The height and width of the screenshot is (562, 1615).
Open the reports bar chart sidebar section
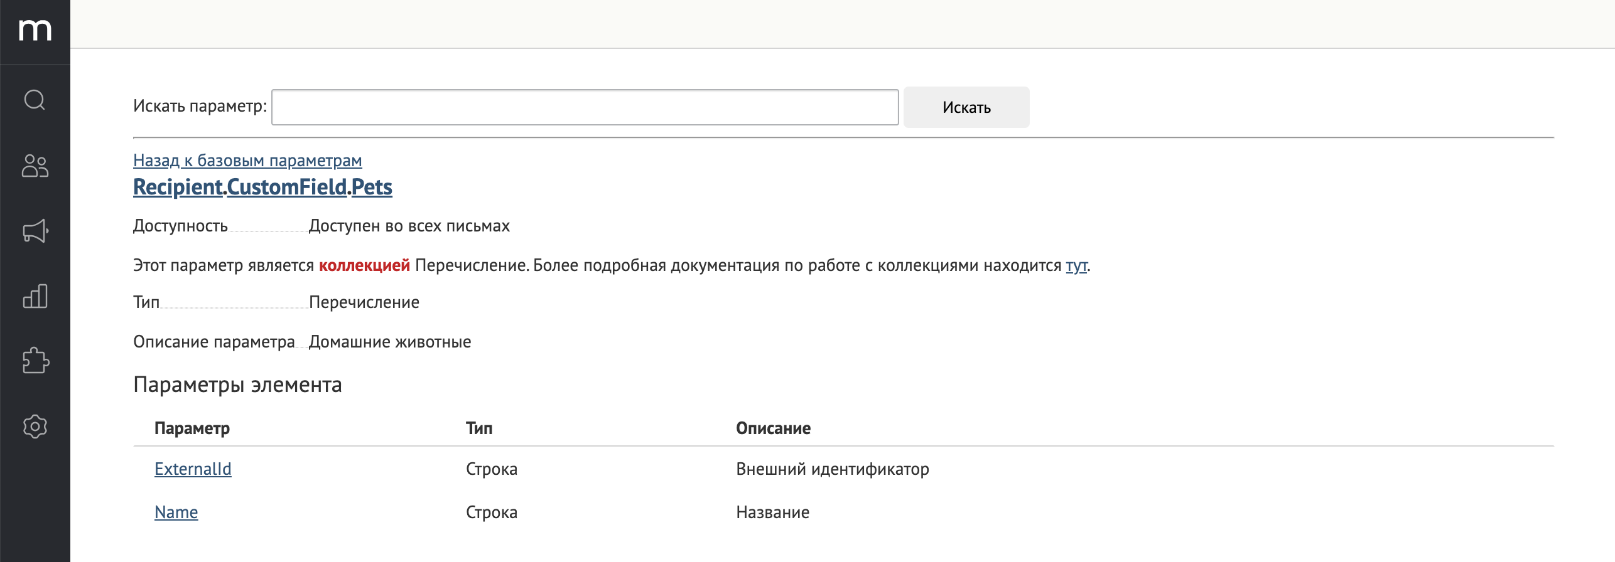click(x=35, y=296)
